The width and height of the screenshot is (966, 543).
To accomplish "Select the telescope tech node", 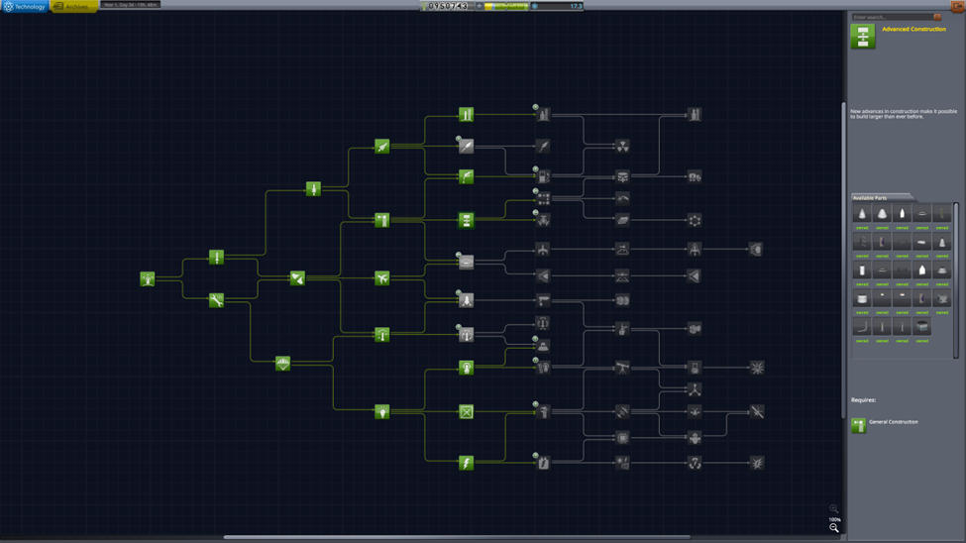I will 623,368.
